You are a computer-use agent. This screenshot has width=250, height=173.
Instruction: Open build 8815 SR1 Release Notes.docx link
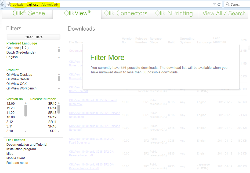(95, 115)
